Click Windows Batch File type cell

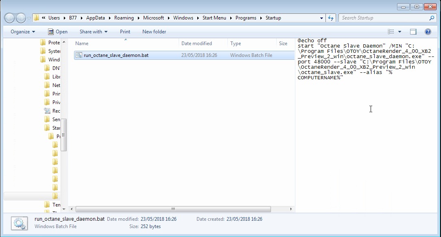coord(251,55)
